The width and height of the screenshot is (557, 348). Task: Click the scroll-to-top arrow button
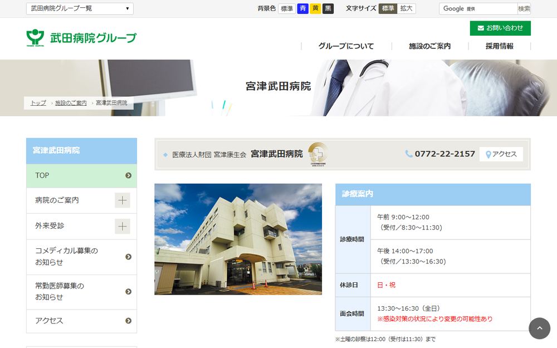[x=539, y=328]
